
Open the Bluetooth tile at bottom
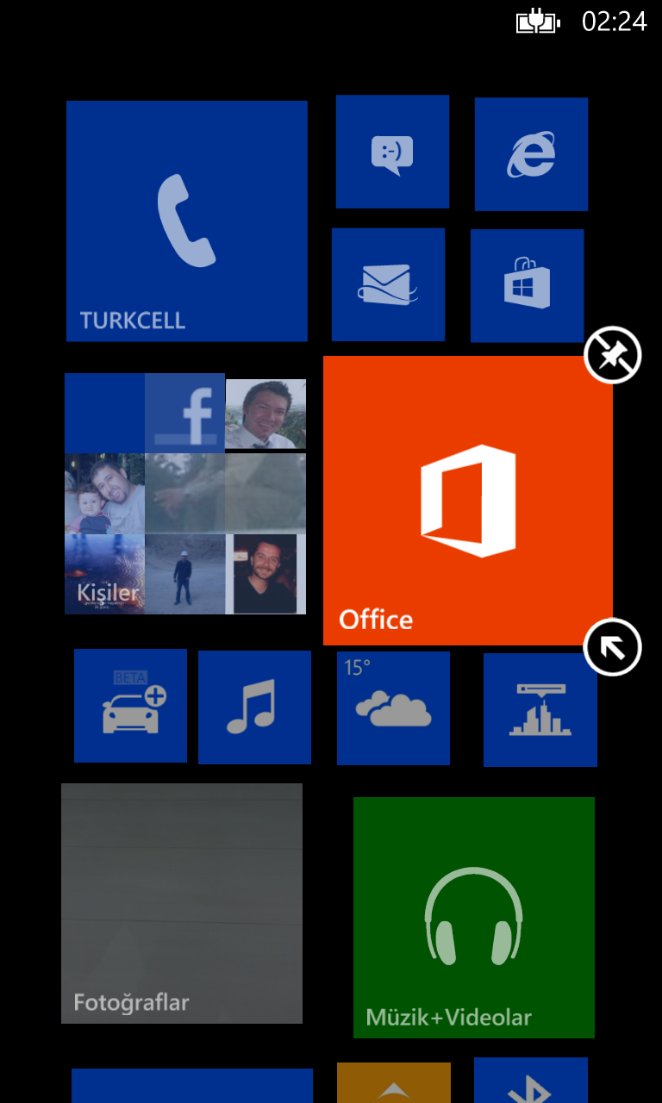531,1081
